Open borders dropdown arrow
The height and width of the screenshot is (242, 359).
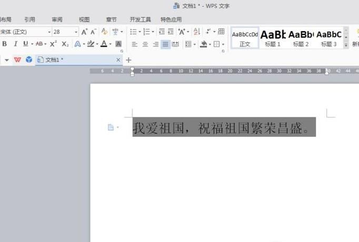coord(223,44)
